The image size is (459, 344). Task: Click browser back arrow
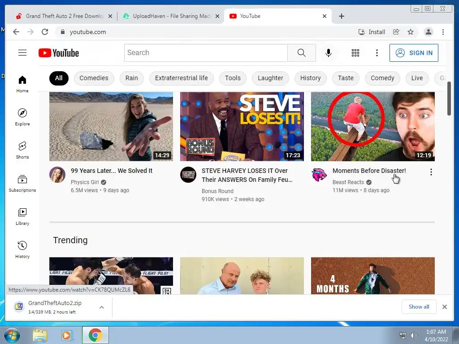pyautogui.click(x=16, y=32)
